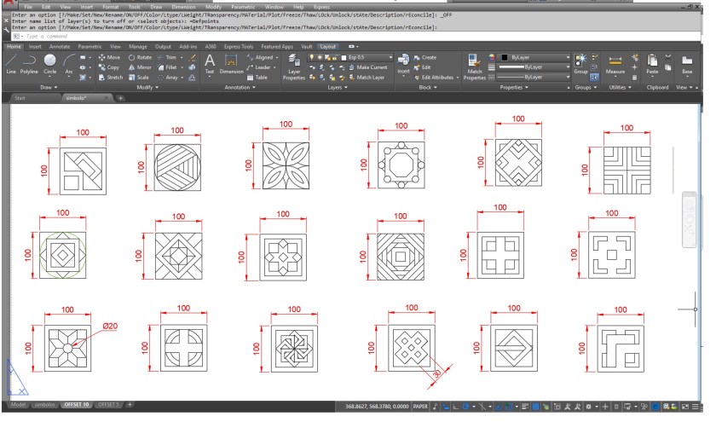Toggle the layer on/off lightbulb icon
The image size is (716, 422).
[x=311, y=58]
